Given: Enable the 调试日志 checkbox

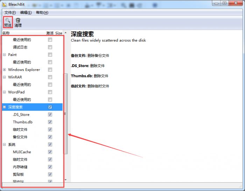Looking at the screenshot, I should pyautogui.click(x=50, y=47).
